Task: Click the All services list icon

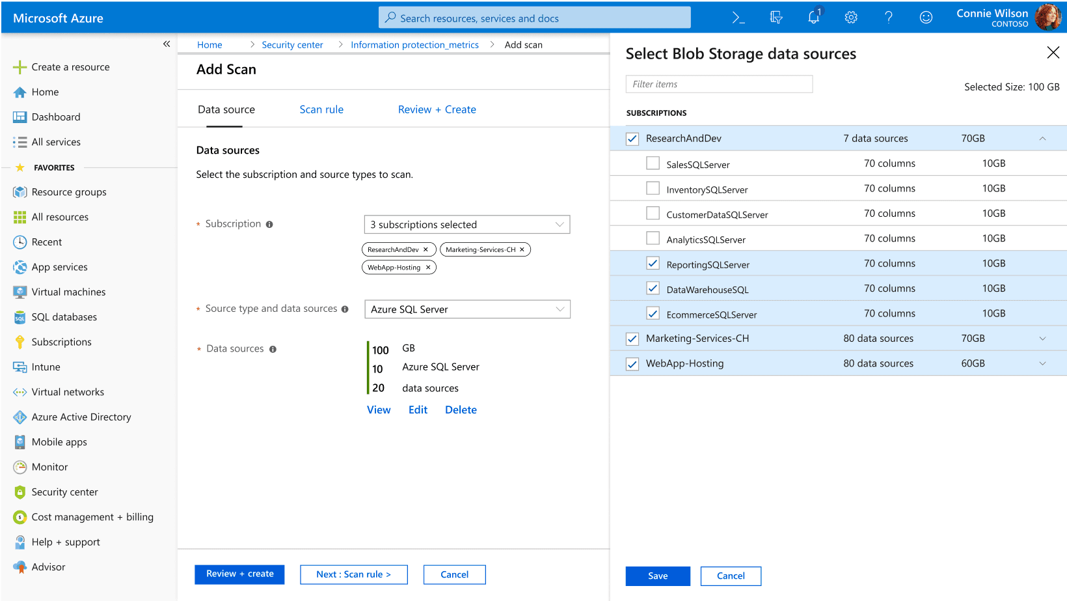Action: (x=20, y=142)
